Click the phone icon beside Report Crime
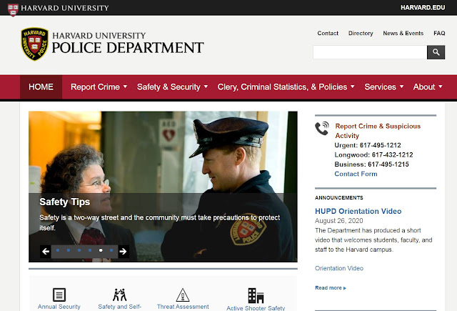 point(322,129)
